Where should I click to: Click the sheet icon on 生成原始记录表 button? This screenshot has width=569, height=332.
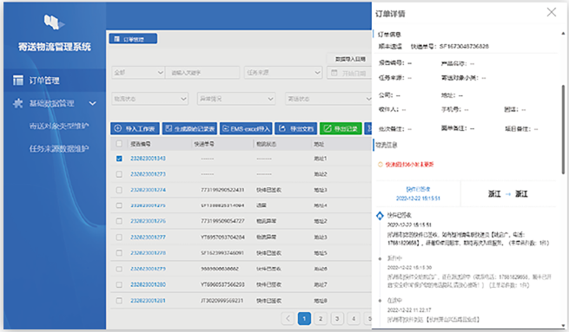169,128
